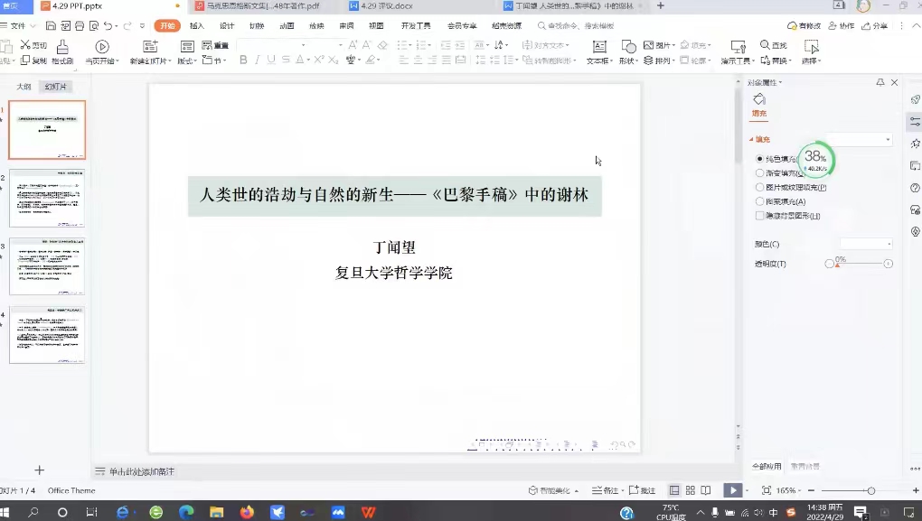The height and width of the screenshot is (521, 922).
Task: Enable hide background graphics (隐藏背景图形) checkbox
Action: 759,216
